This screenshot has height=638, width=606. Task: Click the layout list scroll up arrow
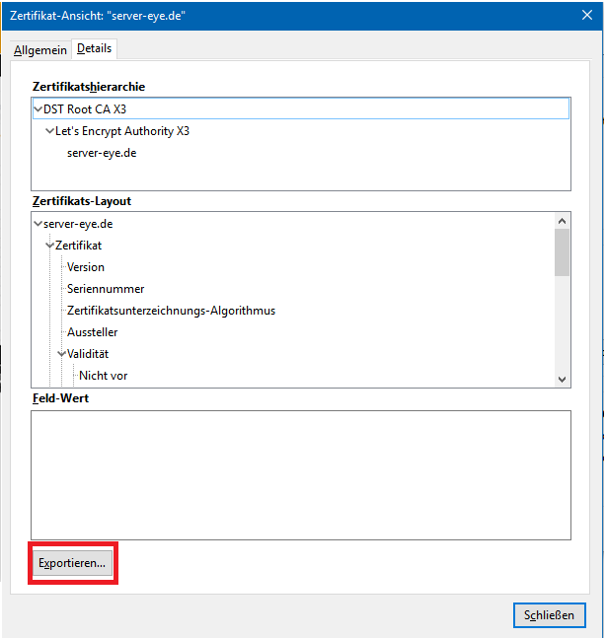(x=562, y=221)
